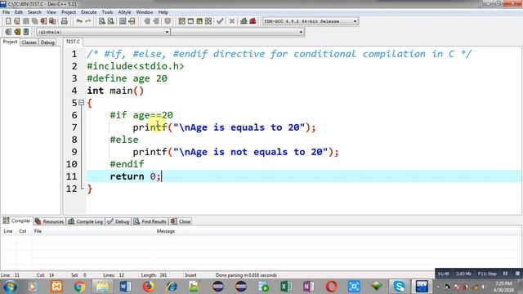
Task: Click the 'return 0;' statement
Action: (x=136, y=176)
